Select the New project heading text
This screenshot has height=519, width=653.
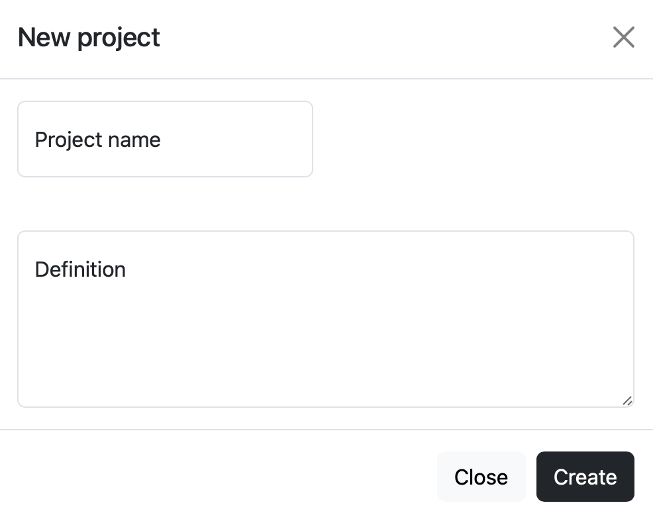click(x=89, y=38)
